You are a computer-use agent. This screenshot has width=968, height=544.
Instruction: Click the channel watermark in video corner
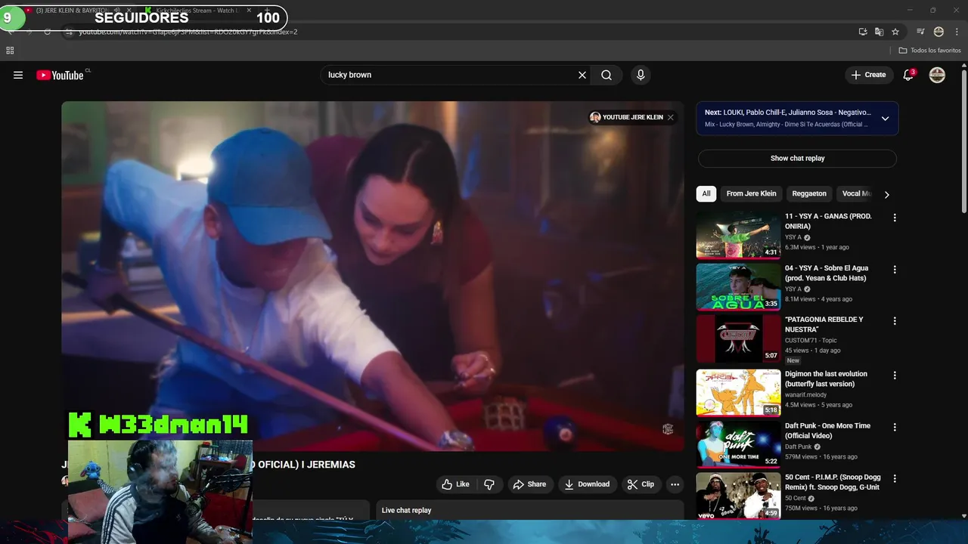(x=668, y=429)
